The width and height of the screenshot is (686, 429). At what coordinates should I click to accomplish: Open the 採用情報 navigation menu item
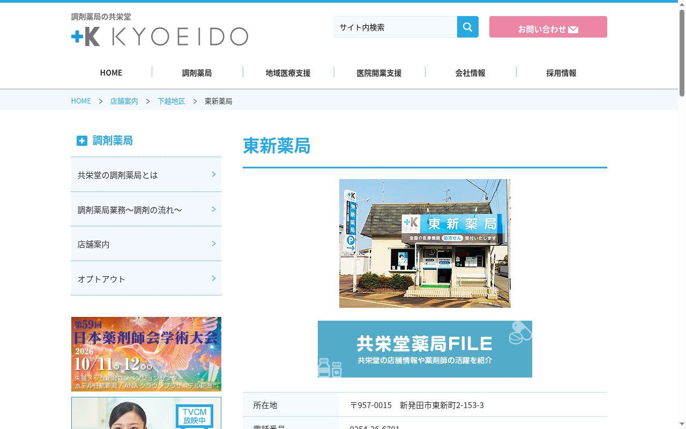click(x=561, y=73)
